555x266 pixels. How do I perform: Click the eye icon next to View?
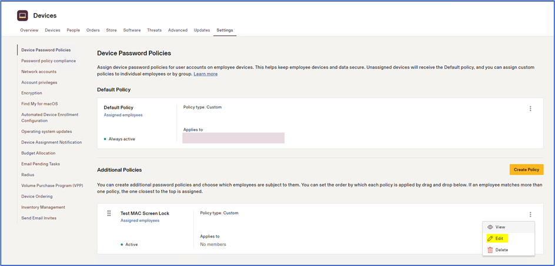click(490, 227)
